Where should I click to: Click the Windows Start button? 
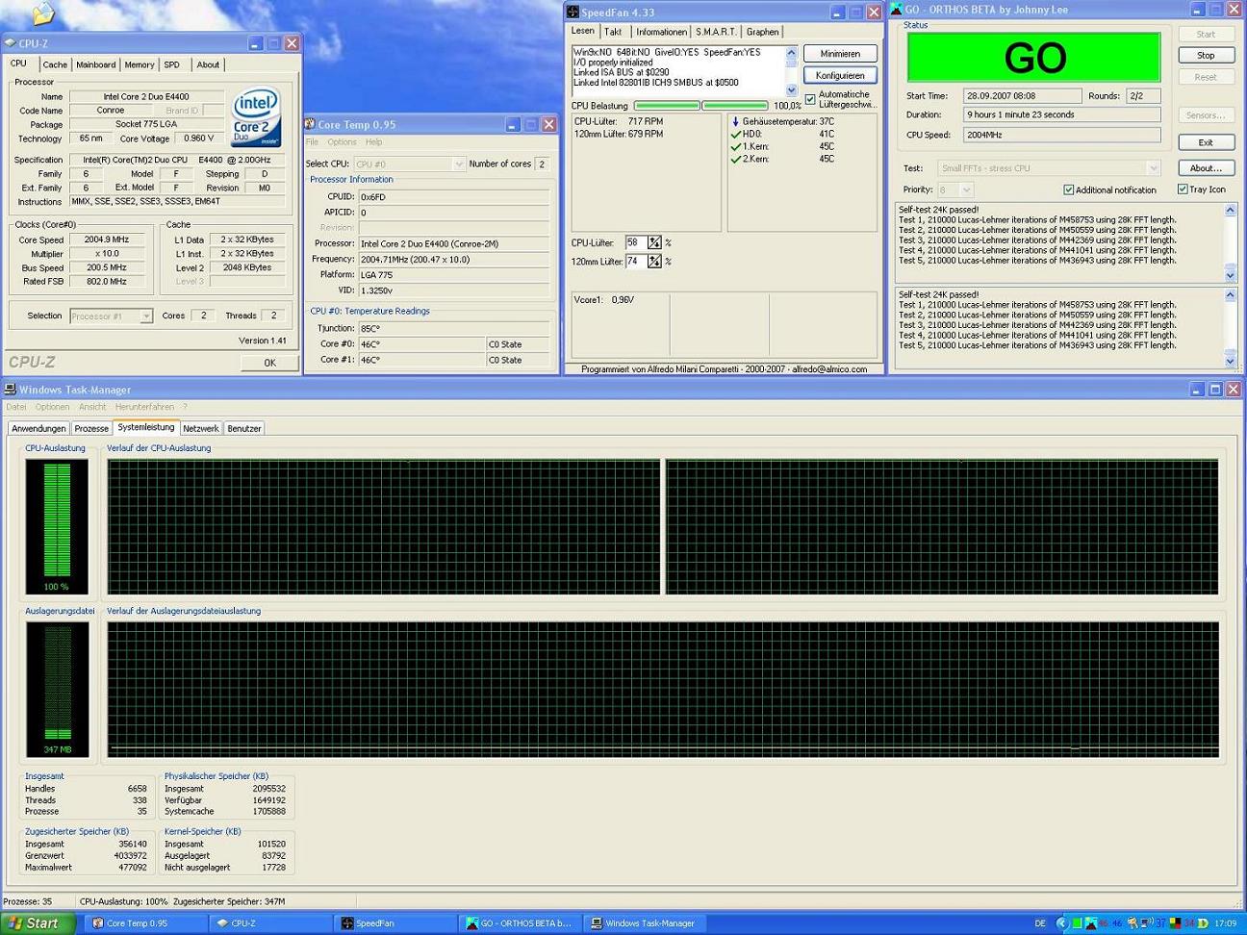pyautogui.click(x=37, y=923)
